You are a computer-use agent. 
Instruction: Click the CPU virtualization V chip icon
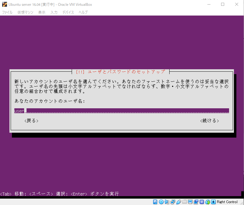tap(202, 202)
